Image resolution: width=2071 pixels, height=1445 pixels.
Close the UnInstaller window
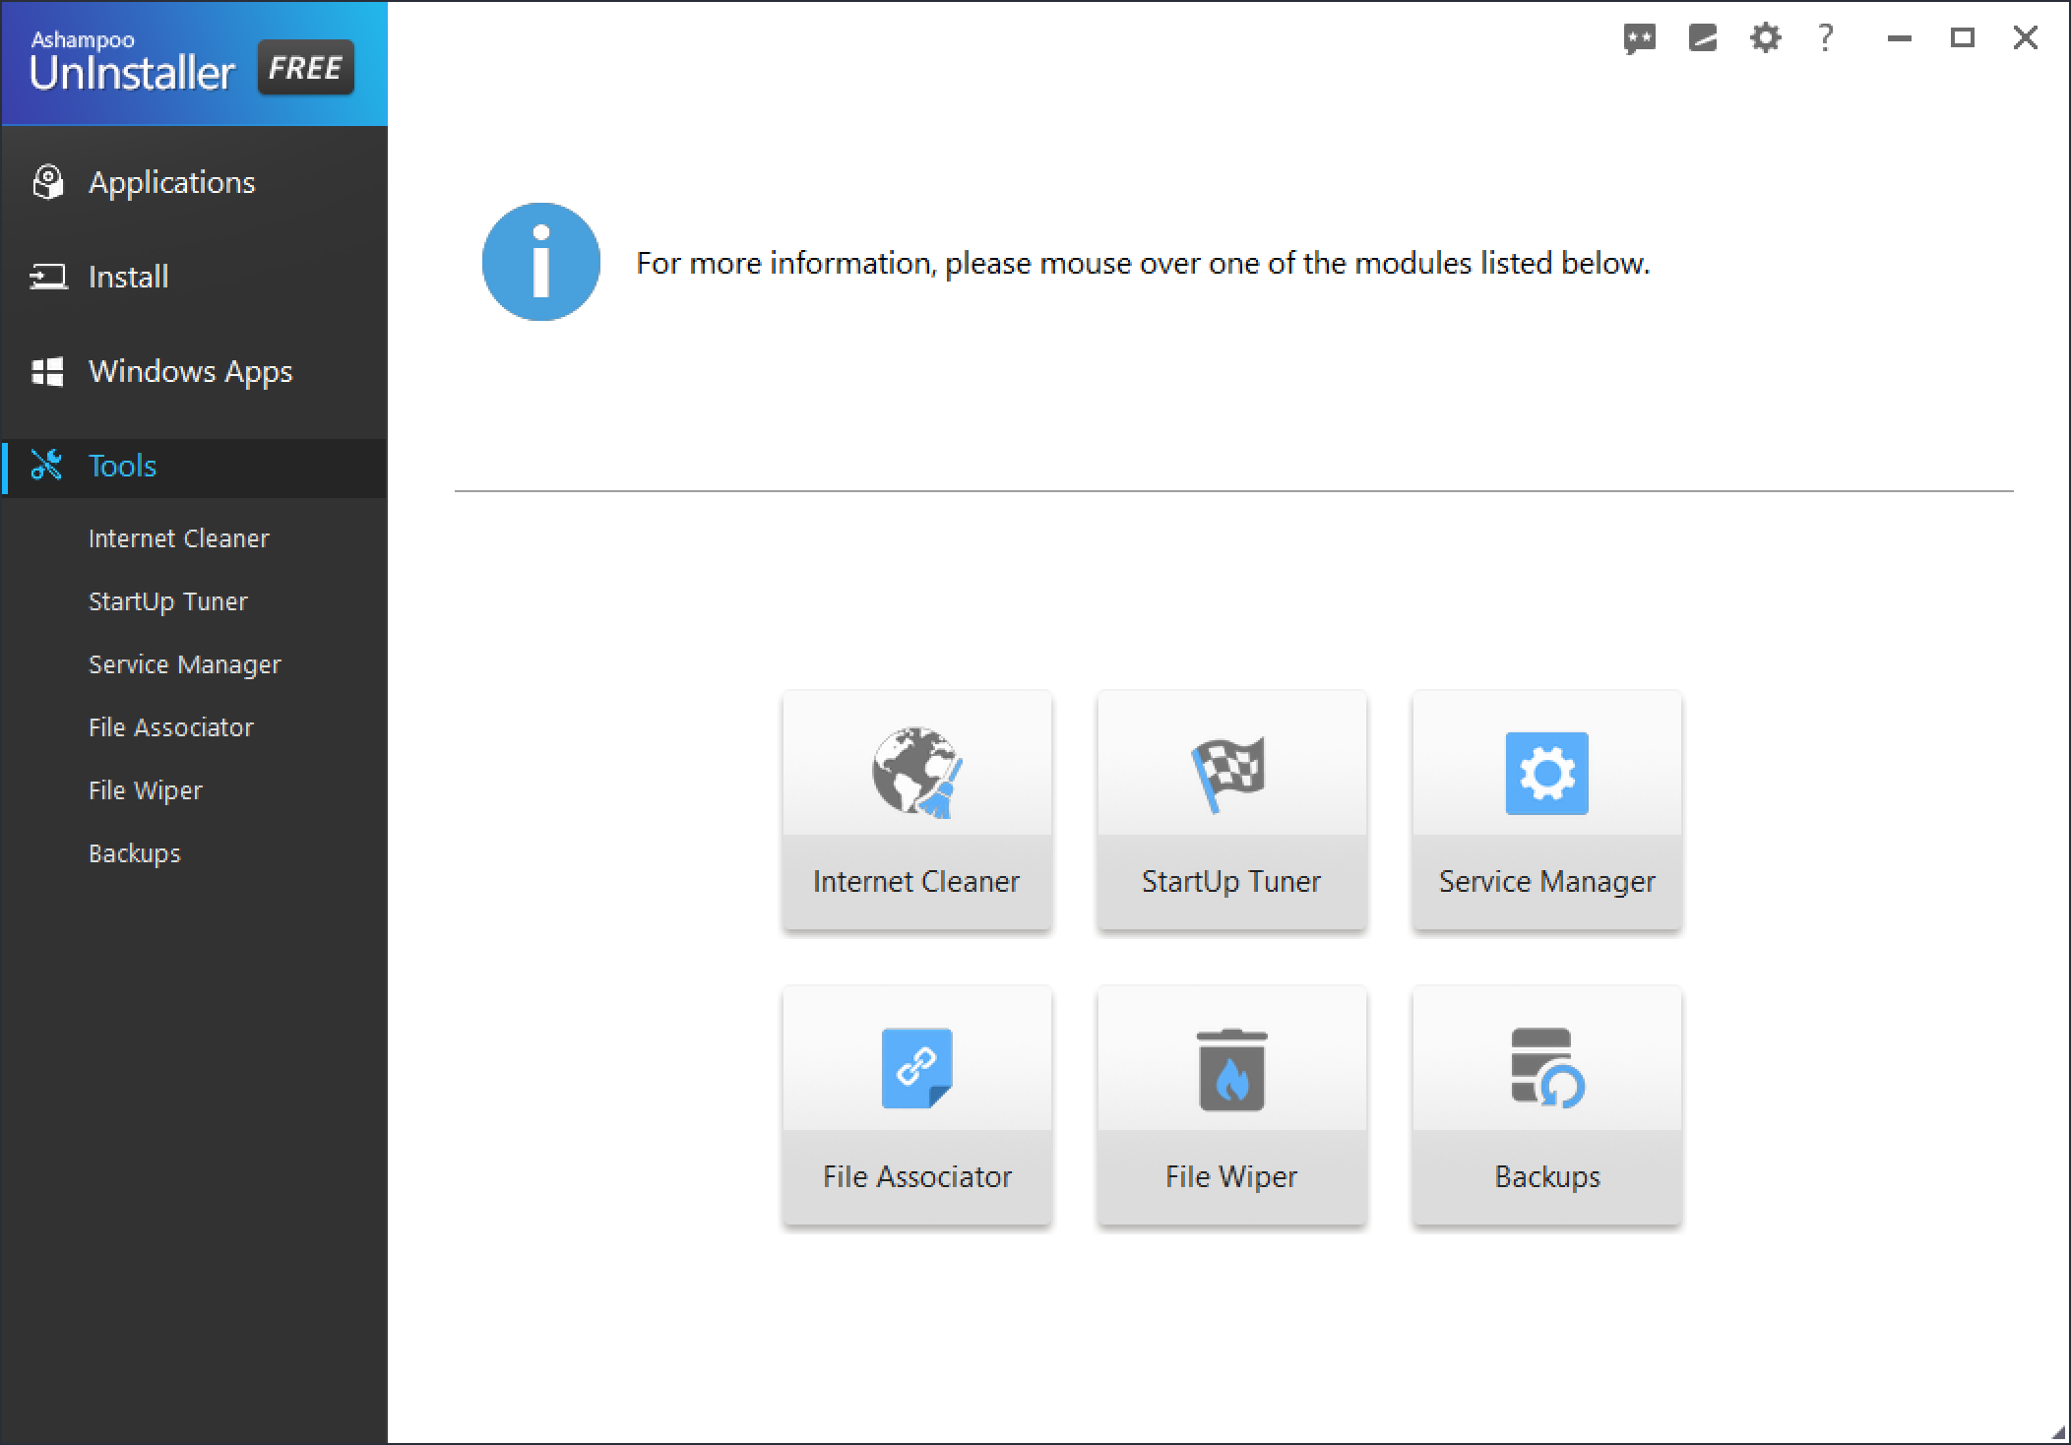pos(2026,38)
